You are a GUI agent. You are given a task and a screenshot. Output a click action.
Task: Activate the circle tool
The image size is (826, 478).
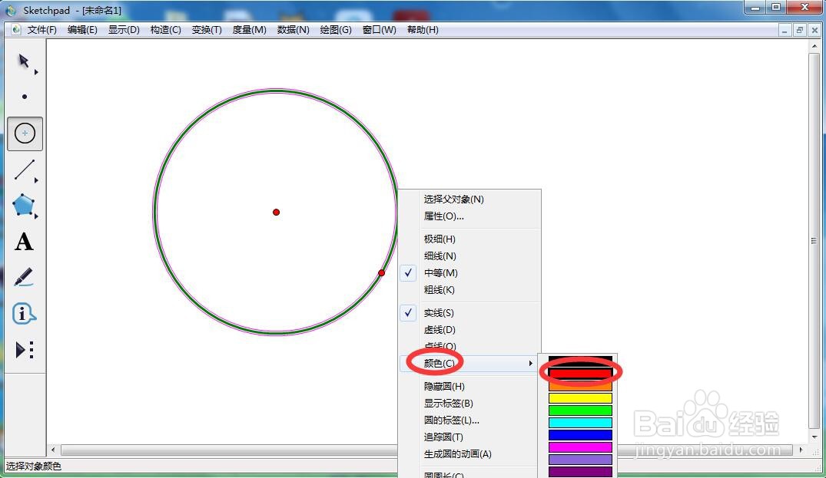click(25, 133)
